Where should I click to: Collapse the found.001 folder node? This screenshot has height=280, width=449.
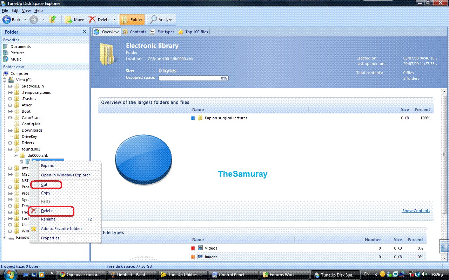coord(10,149)
